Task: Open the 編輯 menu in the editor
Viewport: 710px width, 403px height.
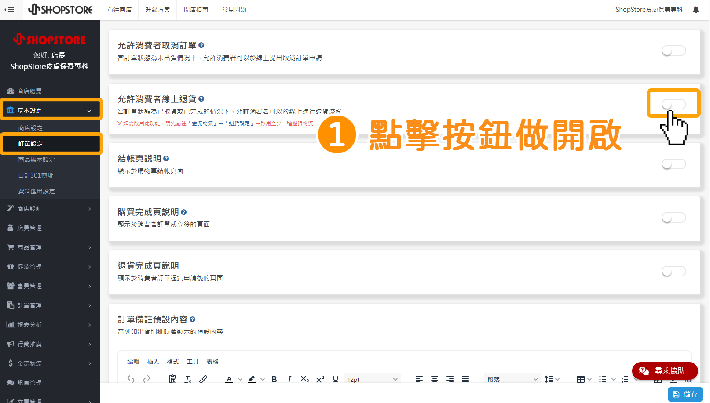Action: click(133, 361)
